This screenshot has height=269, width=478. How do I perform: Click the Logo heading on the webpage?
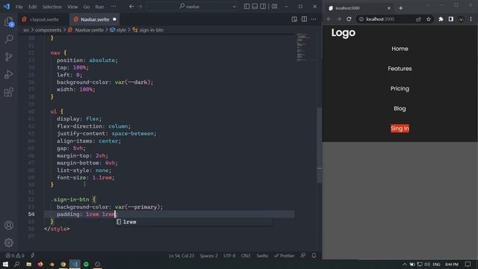[344, 33]
